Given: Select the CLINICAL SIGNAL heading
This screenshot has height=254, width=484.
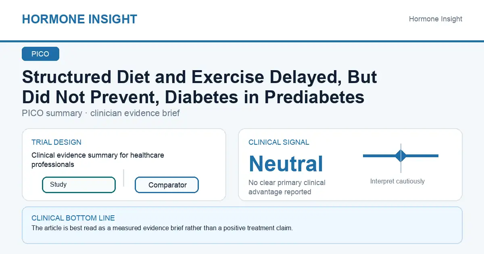Looking at the screenshot, I should point(279,142).
